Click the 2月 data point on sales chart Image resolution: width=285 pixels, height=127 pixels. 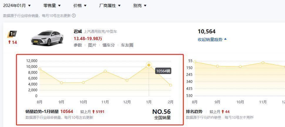pyautogui.click(x=171, y=85)
